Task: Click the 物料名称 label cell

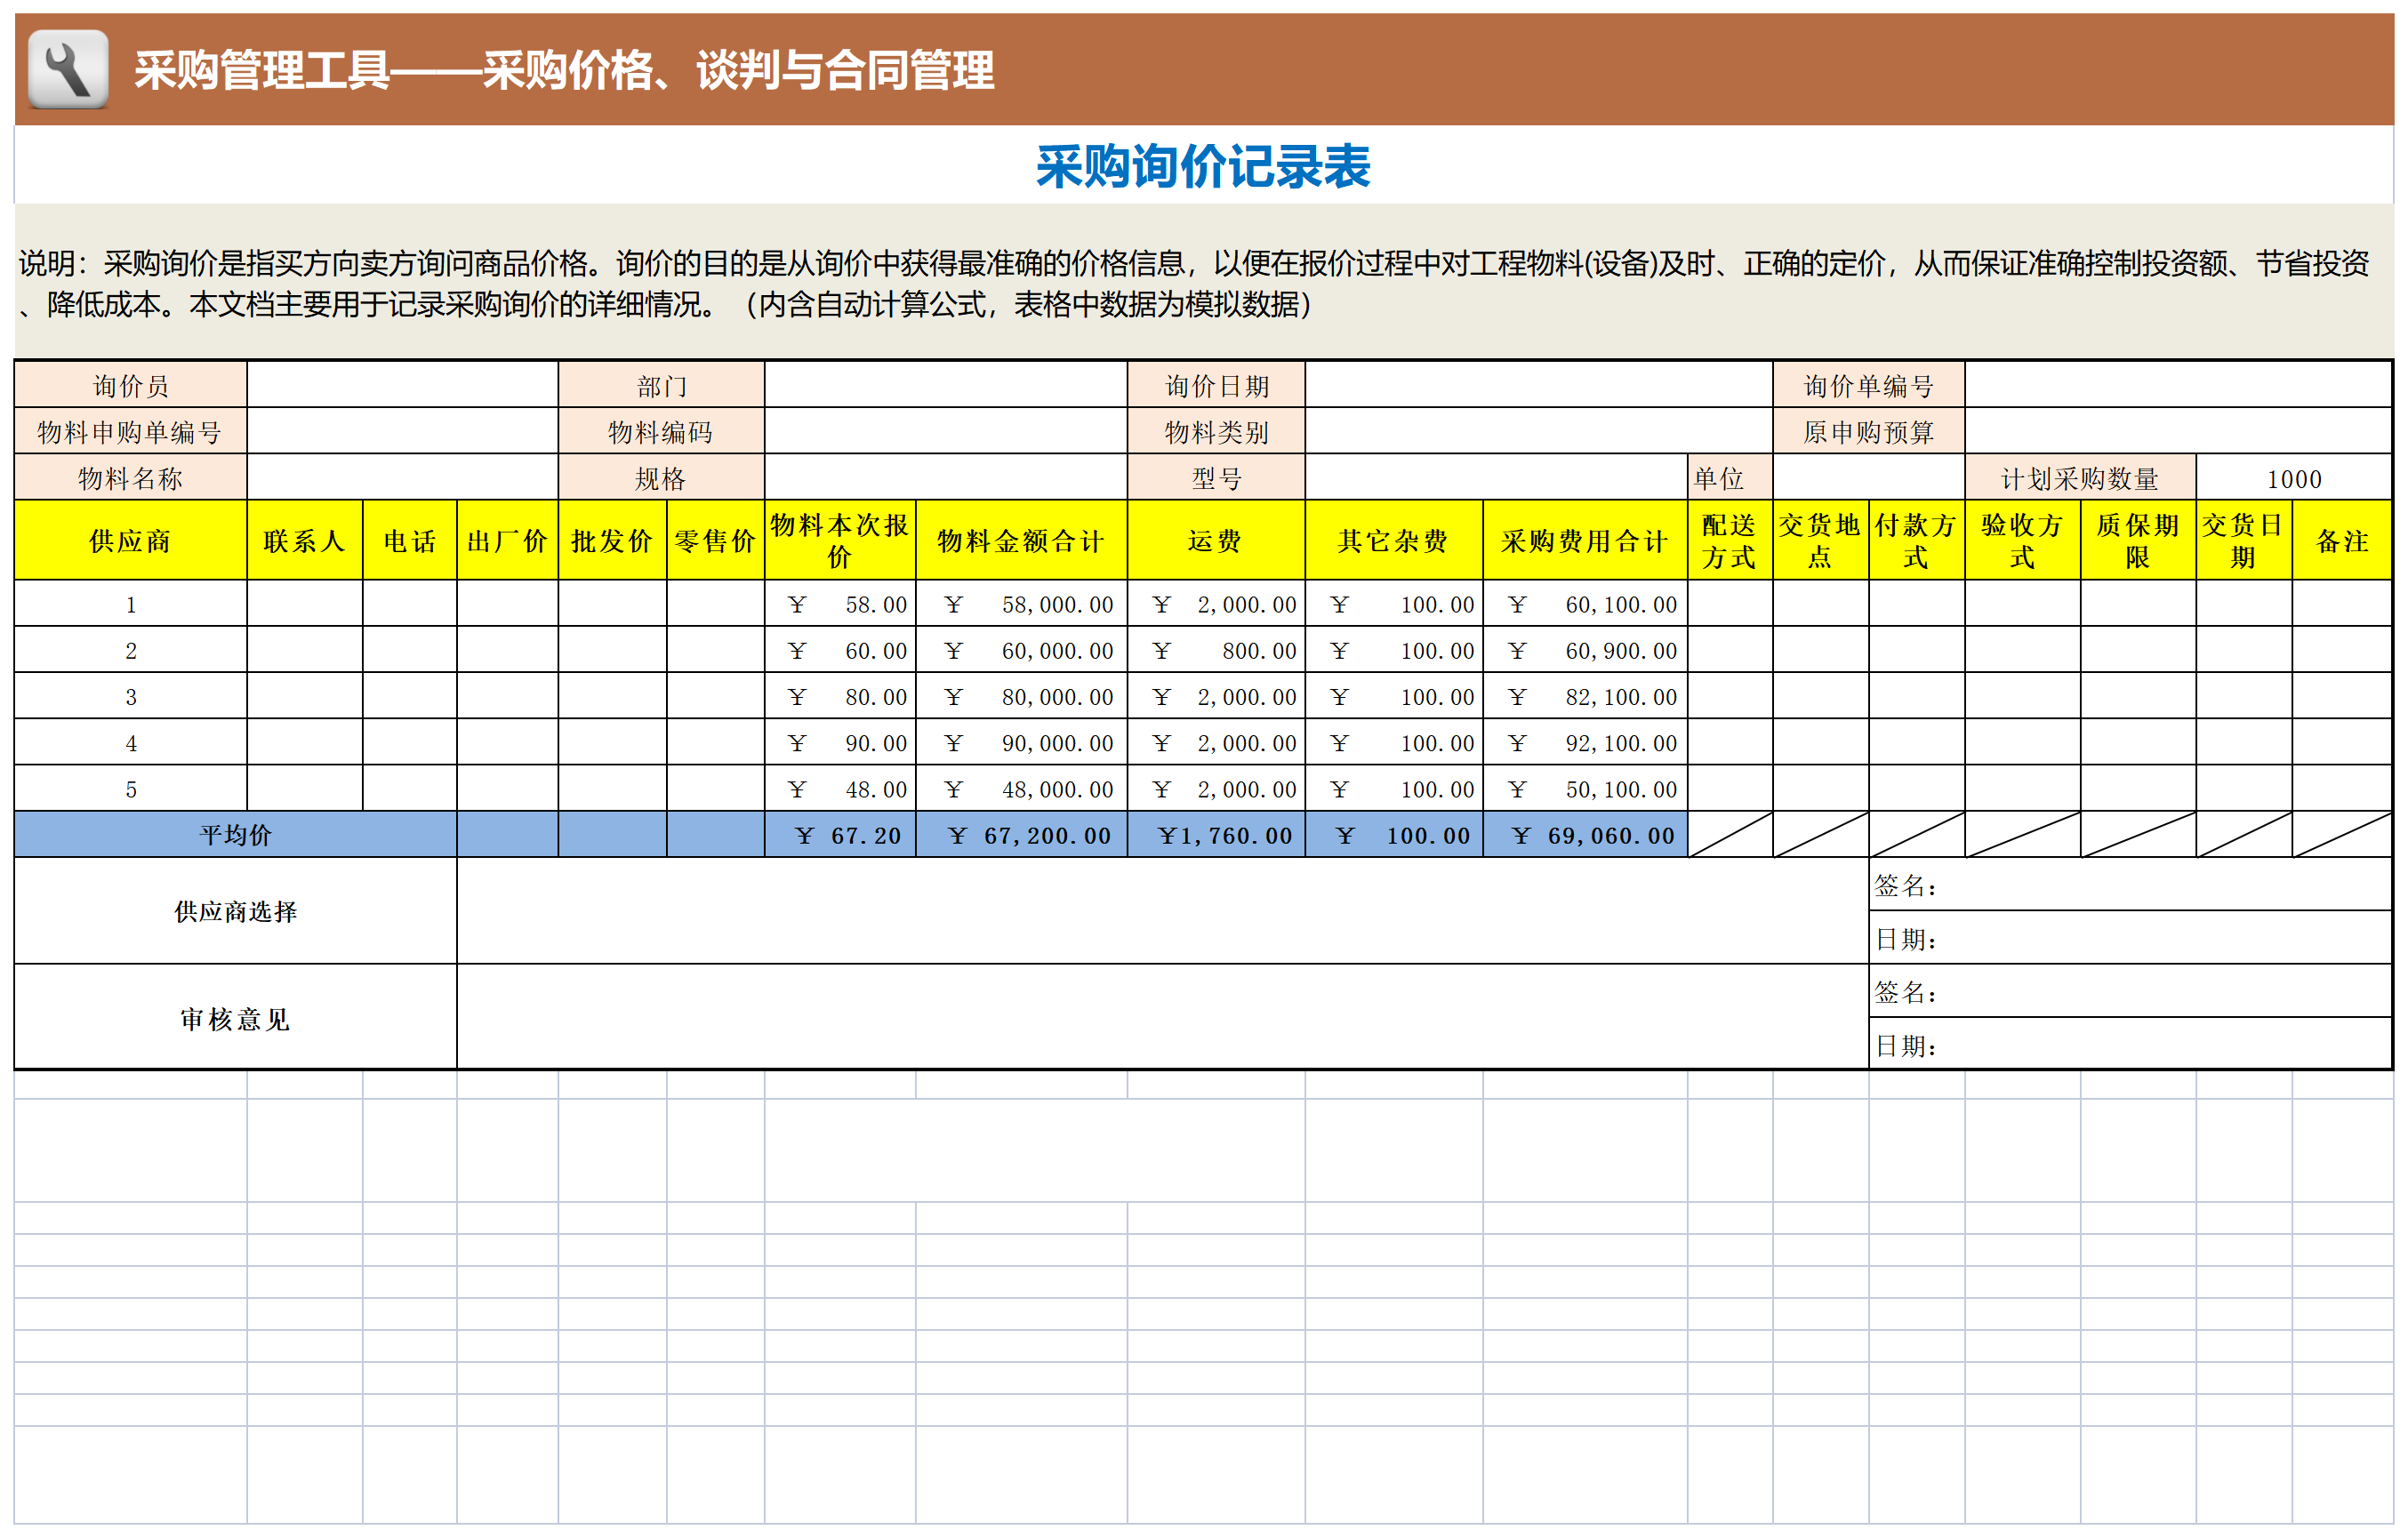Action: [131, 477]
